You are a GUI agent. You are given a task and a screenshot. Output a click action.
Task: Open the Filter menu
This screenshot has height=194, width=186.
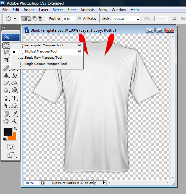pyautogui.click(x=72, y=10)
